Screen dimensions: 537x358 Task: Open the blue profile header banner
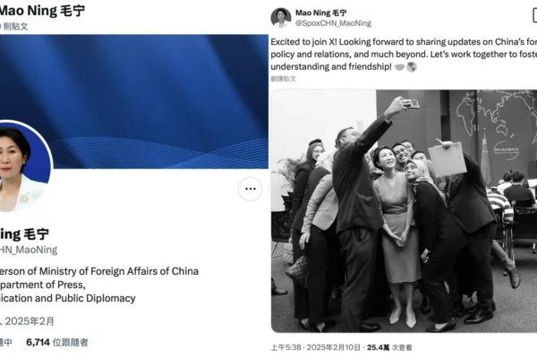click(x=134, y=101)
